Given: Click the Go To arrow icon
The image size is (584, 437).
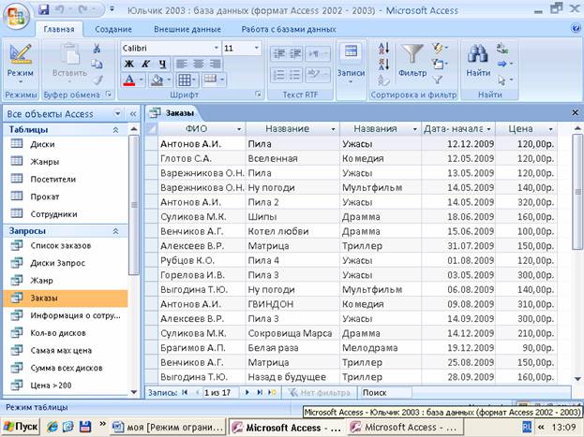Looking at the screenshot, I should coord(504,64).
